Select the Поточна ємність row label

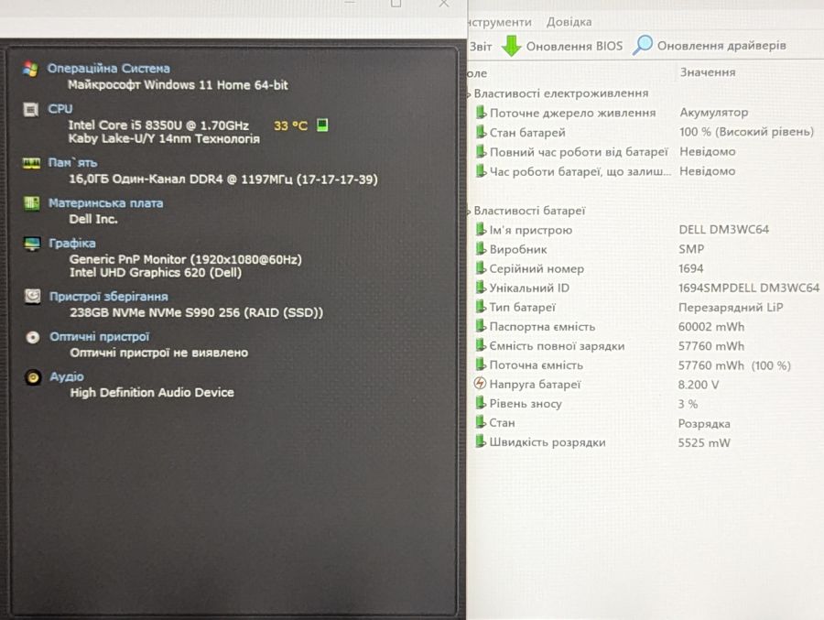[x=536, y=365]
